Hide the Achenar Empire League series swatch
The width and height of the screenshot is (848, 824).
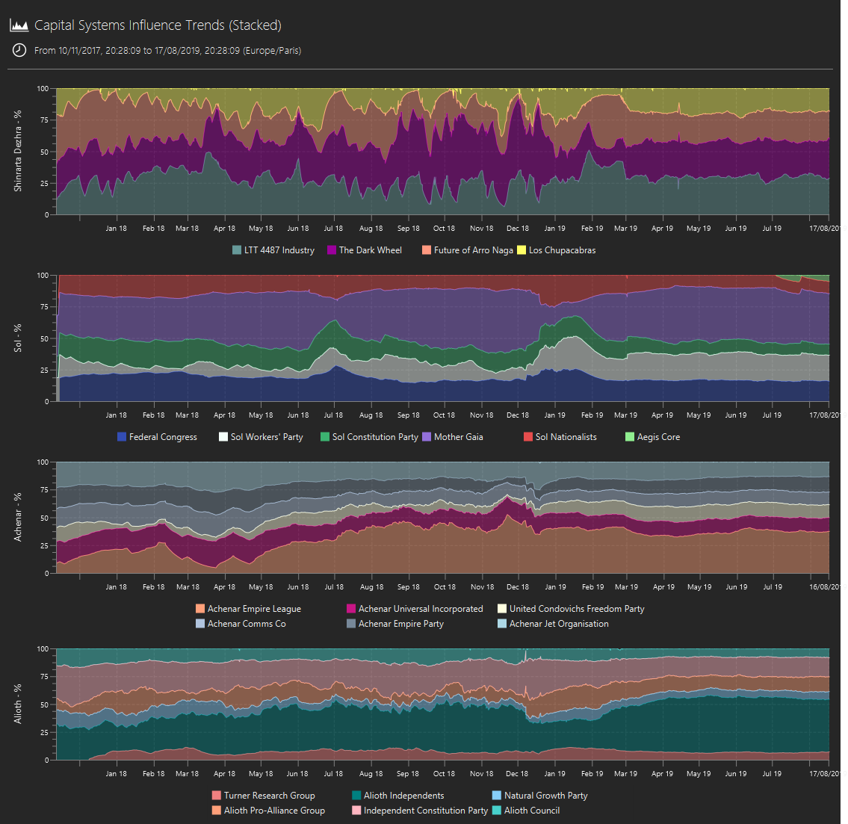(x=200, y=609)
